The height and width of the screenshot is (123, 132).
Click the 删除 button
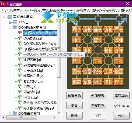tap(74, 116)
